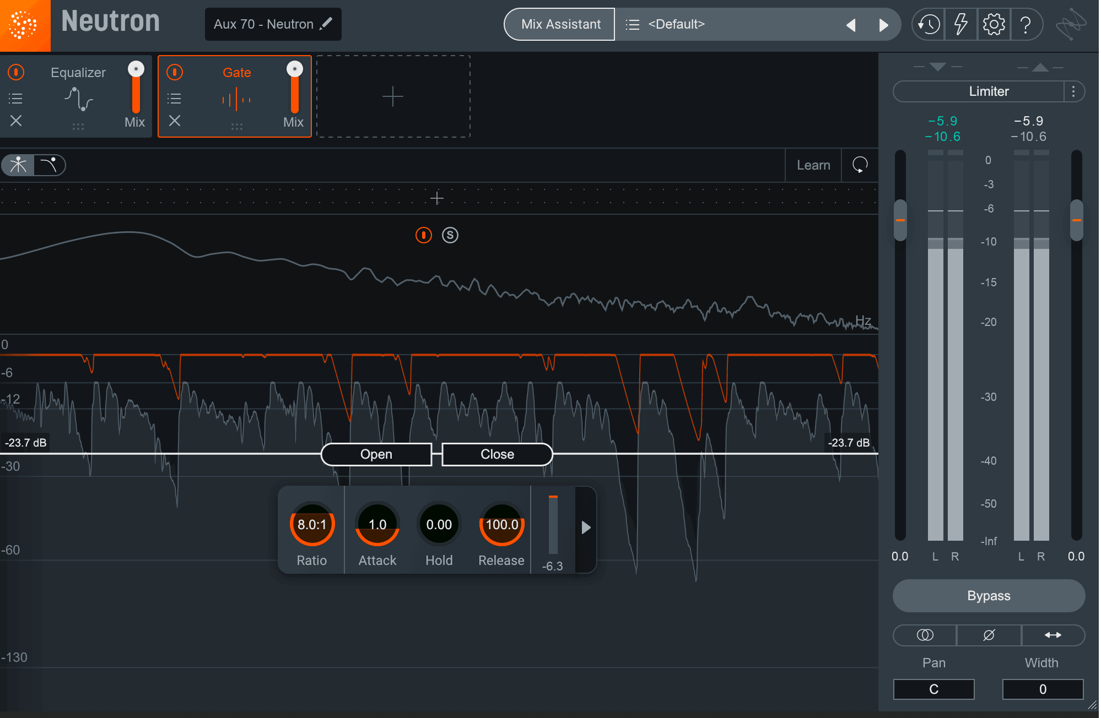Remove the Equalizer module

pos(16,121)
